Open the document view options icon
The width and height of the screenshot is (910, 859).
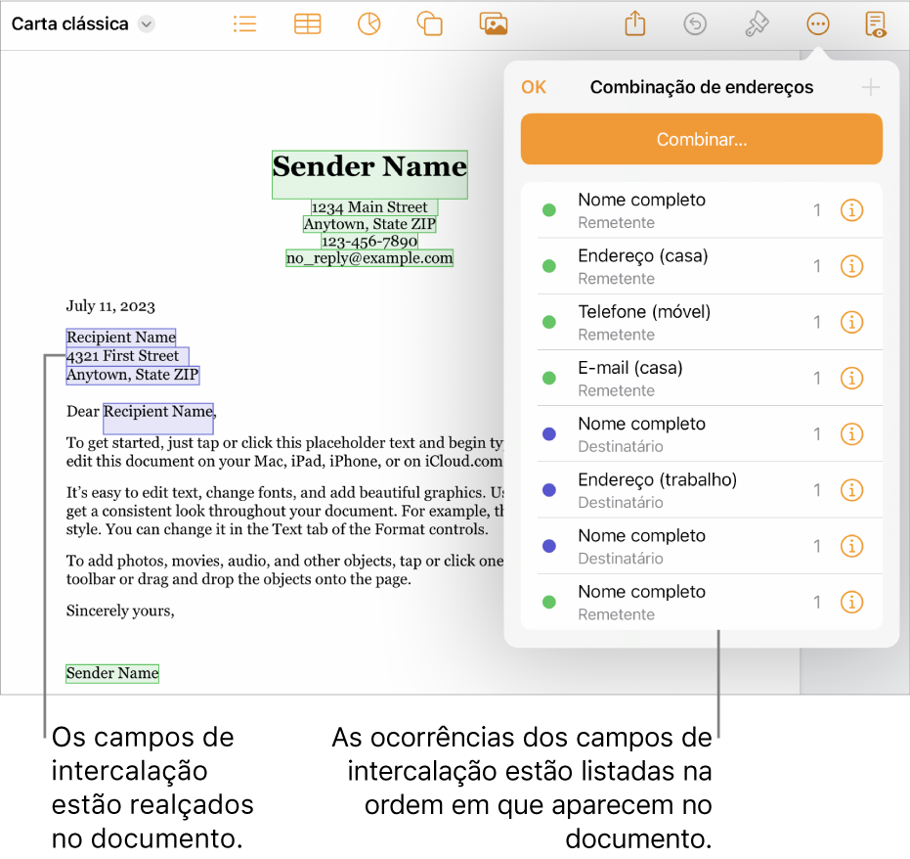click(876, 24)
